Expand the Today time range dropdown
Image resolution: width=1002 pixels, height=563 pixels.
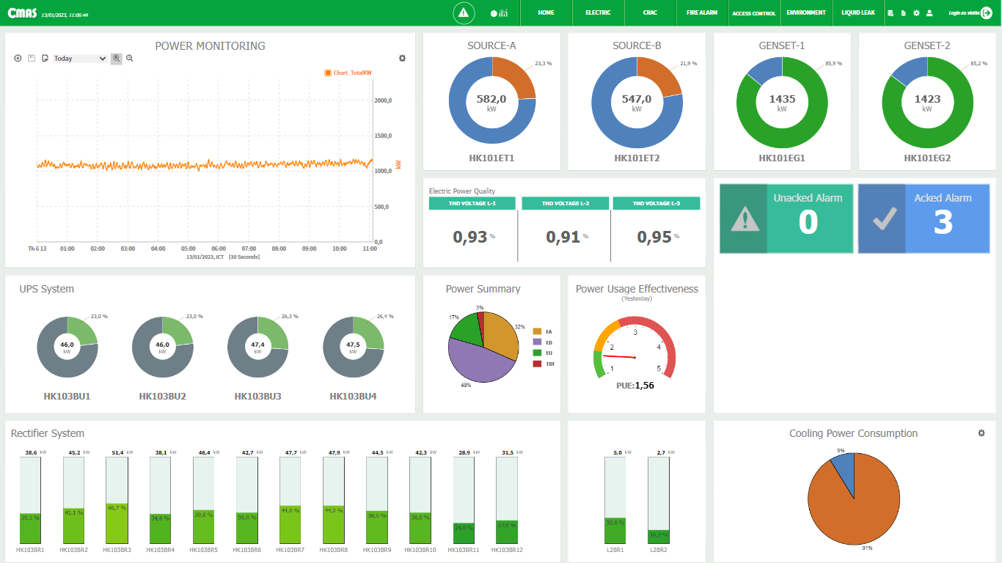80,59
